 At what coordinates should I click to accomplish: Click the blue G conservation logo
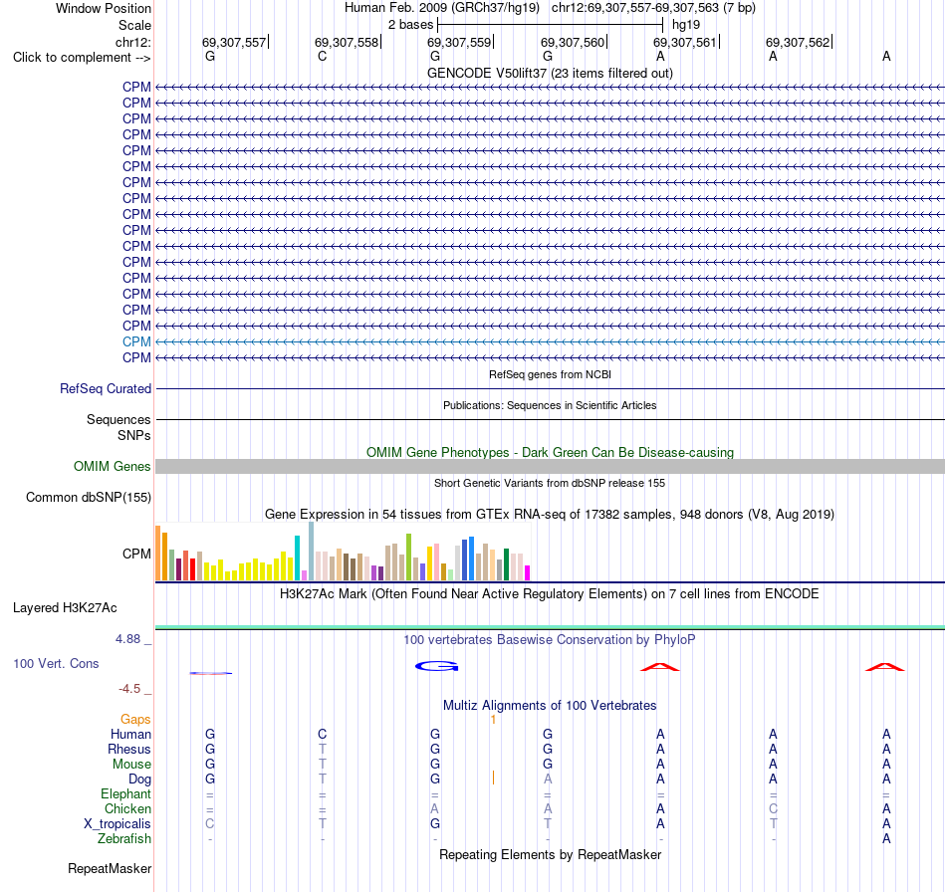pyautogui.click(x=437, y=666)
